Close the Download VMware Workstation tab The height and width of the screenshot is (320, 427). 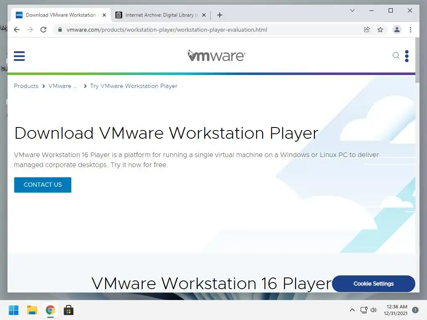click(x=104, y=15)
